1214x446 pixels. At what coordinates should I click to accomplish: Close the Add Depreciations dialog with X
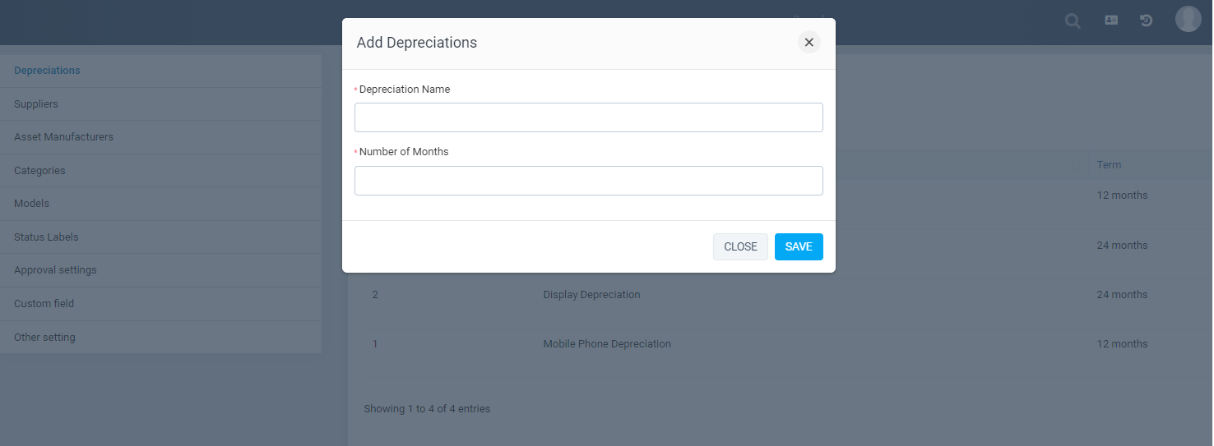(809, 43)
